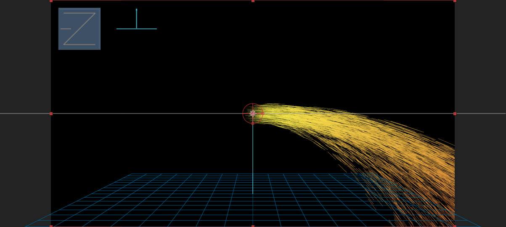Click the top-center red layer edge handle
Viewport: 506px width, 227px height.
[253, 1]
